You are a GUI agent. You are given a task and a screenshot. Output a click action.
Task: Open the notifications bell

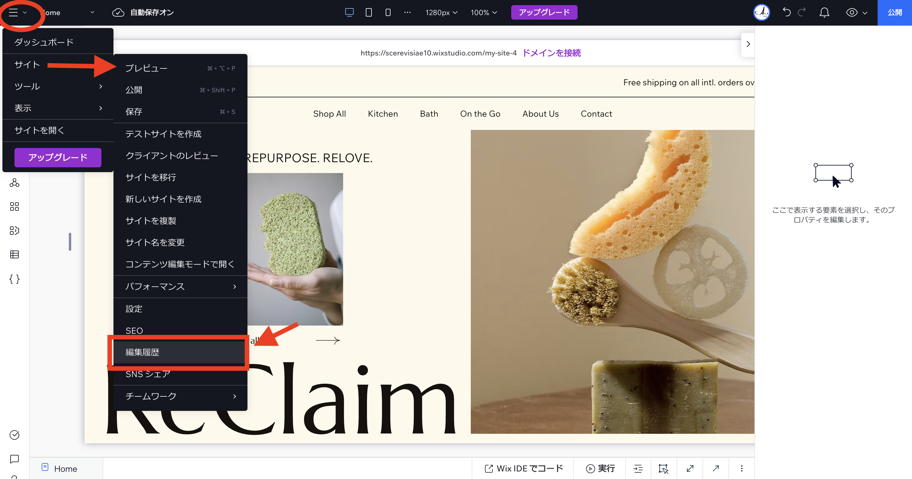coord(824,12)
